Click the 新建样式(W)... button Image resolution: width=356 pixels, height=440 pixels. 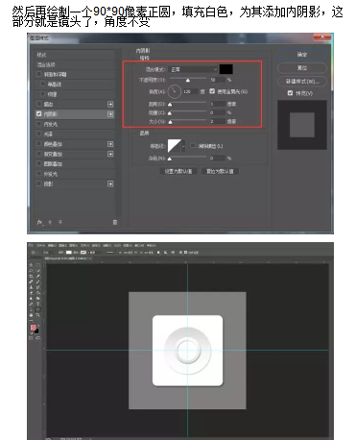click(302, 82)
